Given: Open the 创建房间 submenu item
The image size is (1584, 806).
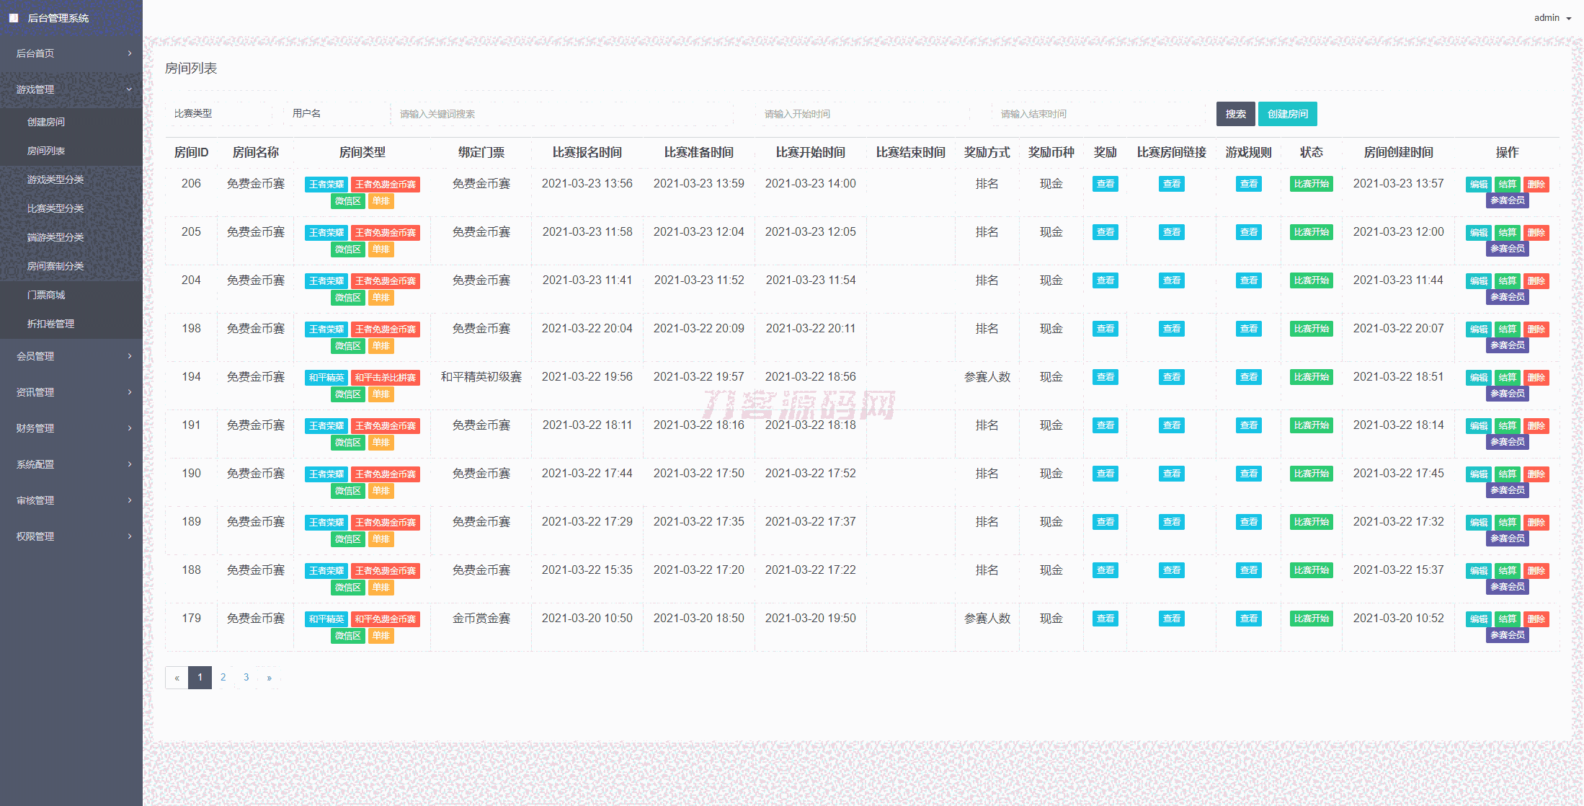Looking at the screenshot, I should point(46,122).
